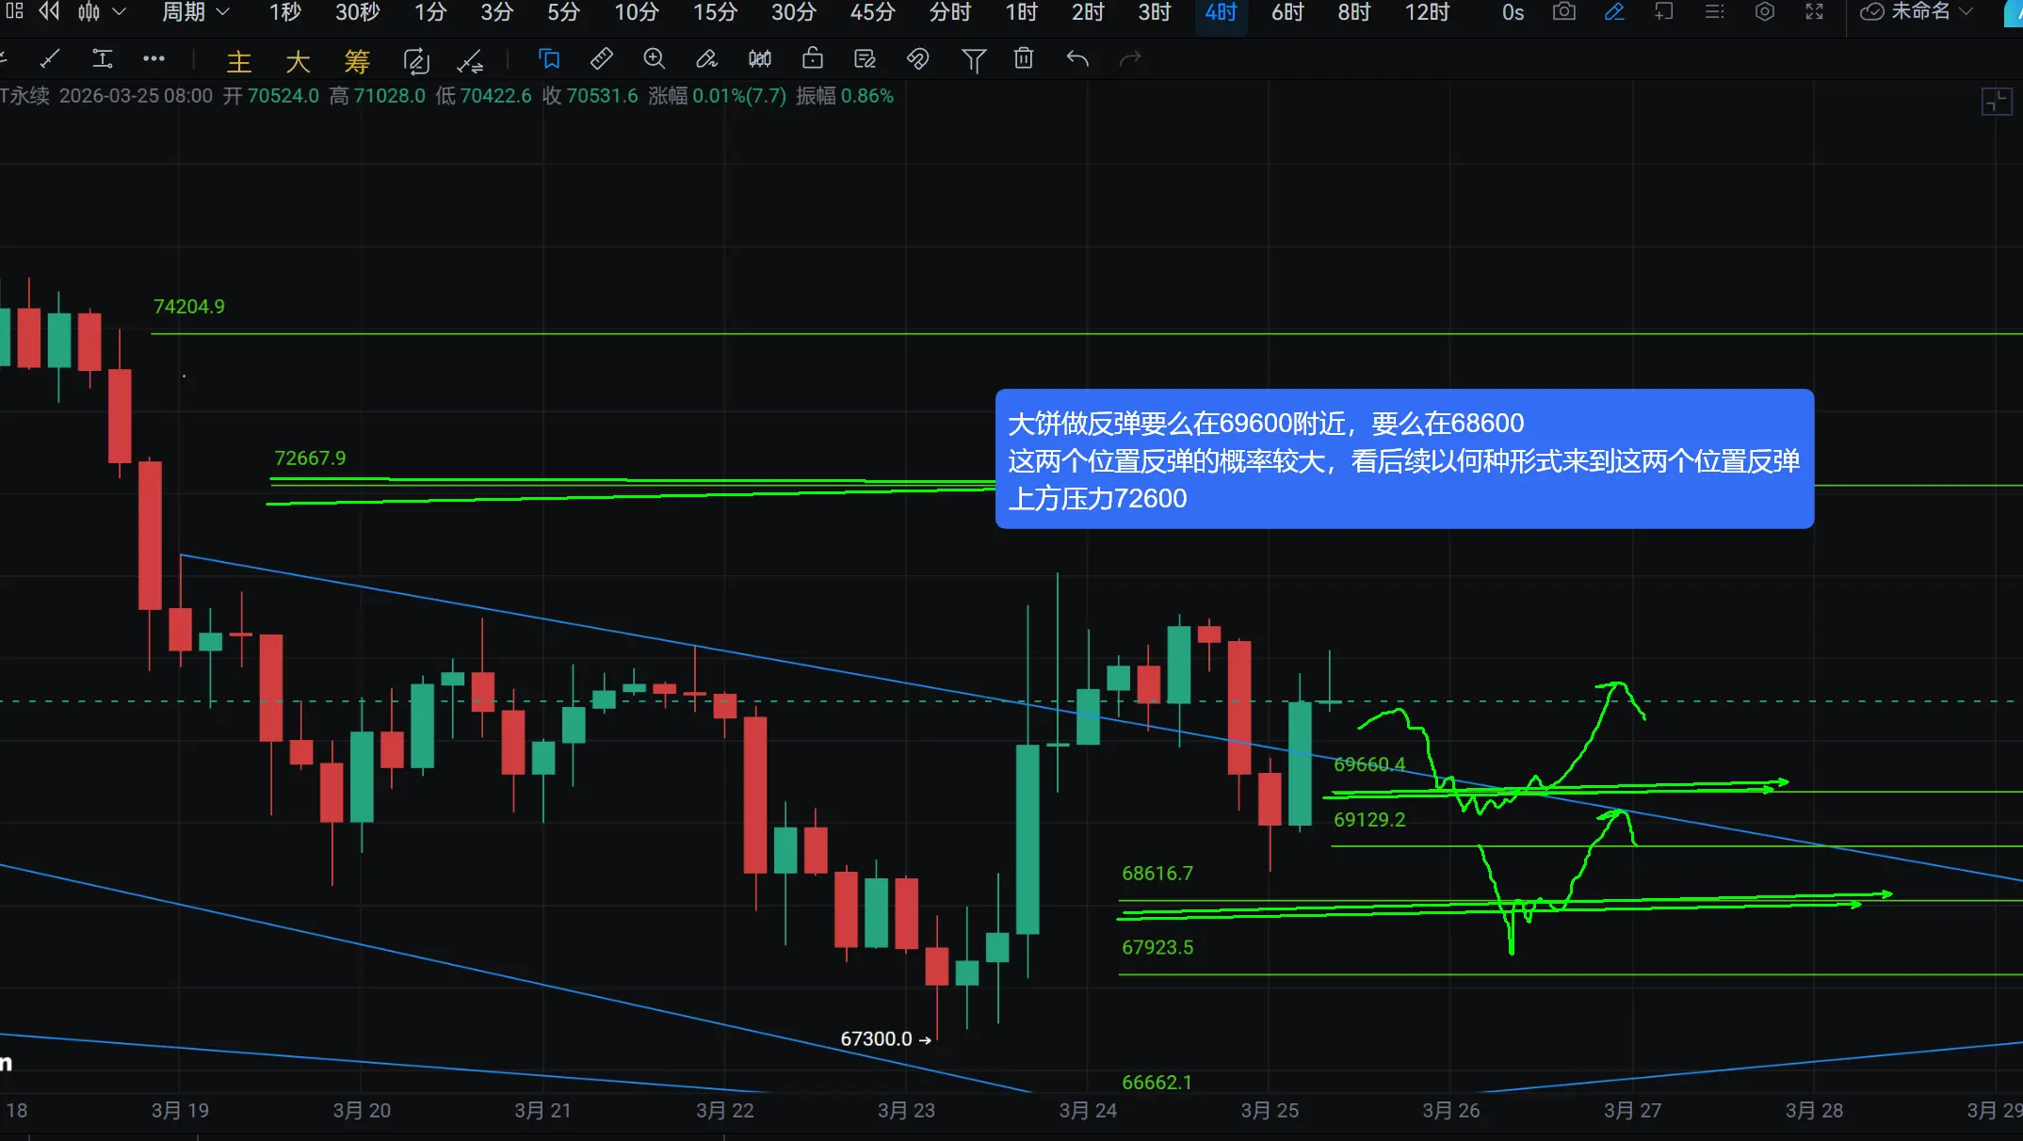Click the 筹 chip distribution button

[357, 62]
